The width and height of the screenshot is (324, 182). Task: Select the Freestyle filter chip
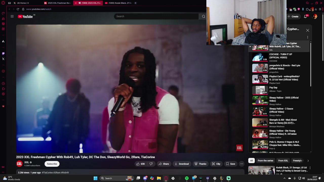[x=298, y=161]
